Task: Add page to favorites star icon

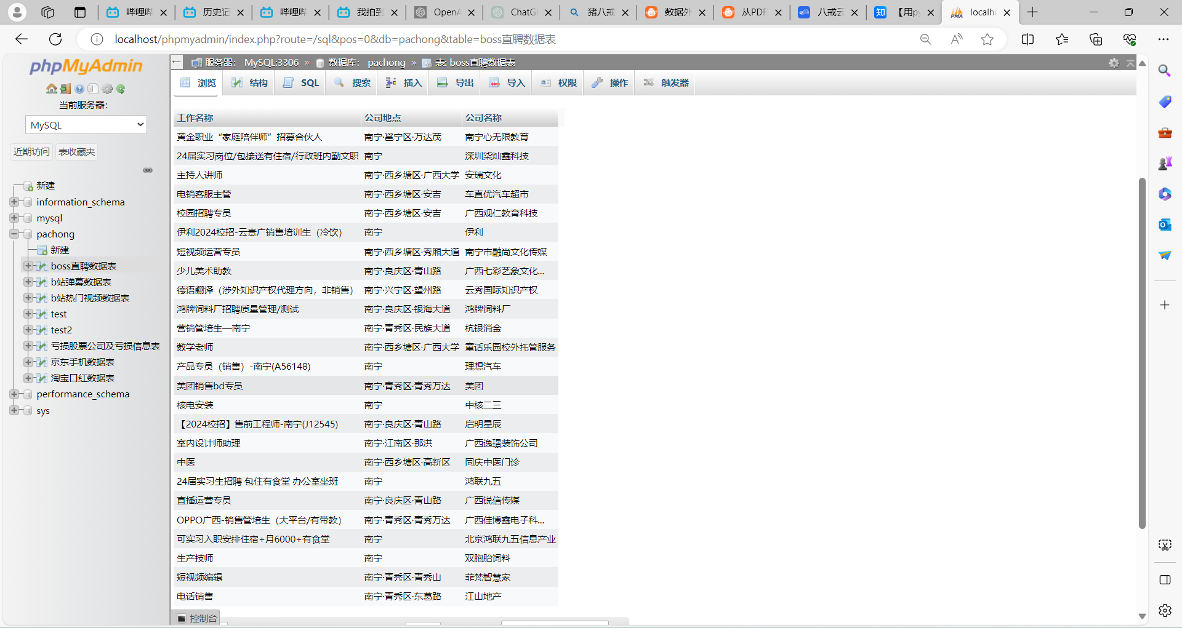Action: coord(987,39)
